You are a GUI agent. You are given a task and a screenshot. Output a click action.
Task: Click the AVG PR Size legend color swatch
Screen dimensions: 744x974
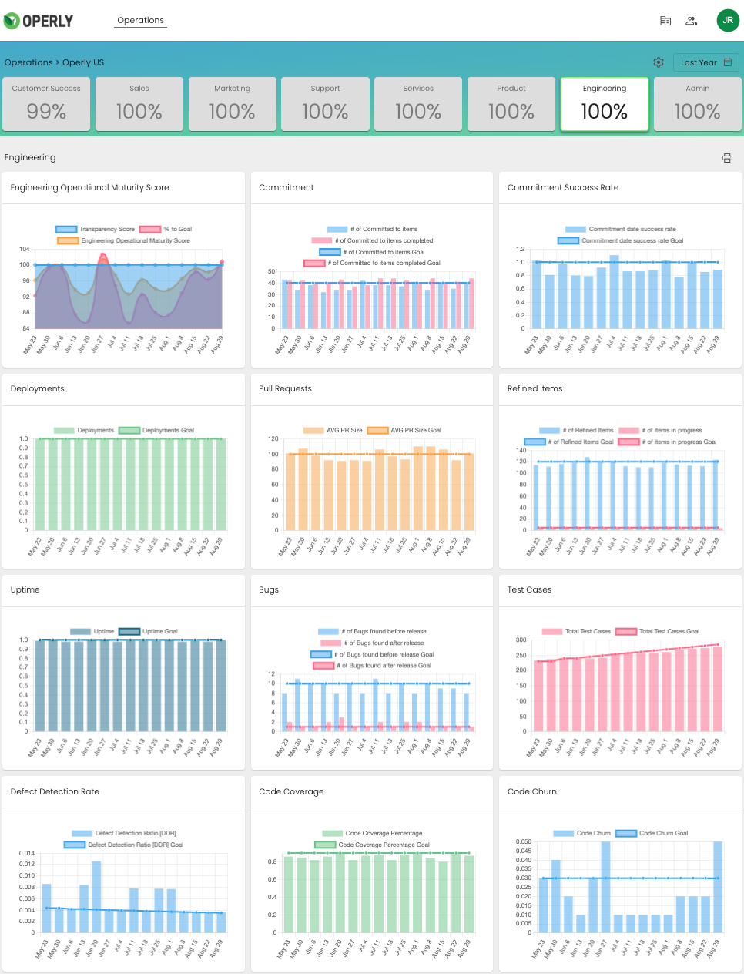[313, 430]
